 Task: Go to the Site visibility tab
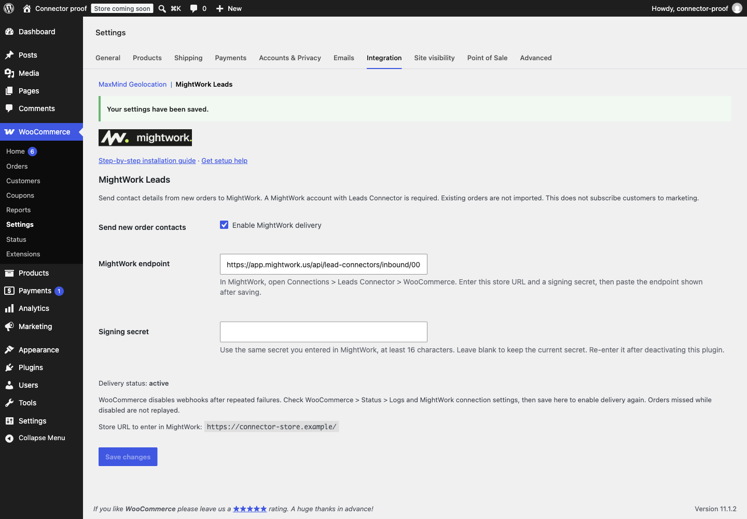coord(435,58)
